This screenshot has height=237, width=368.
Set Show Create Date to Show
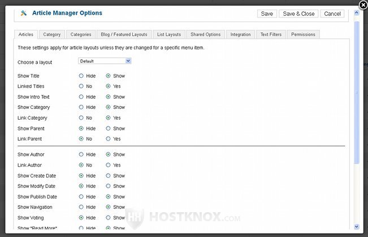pyautogui.click(x=108, y=176)
